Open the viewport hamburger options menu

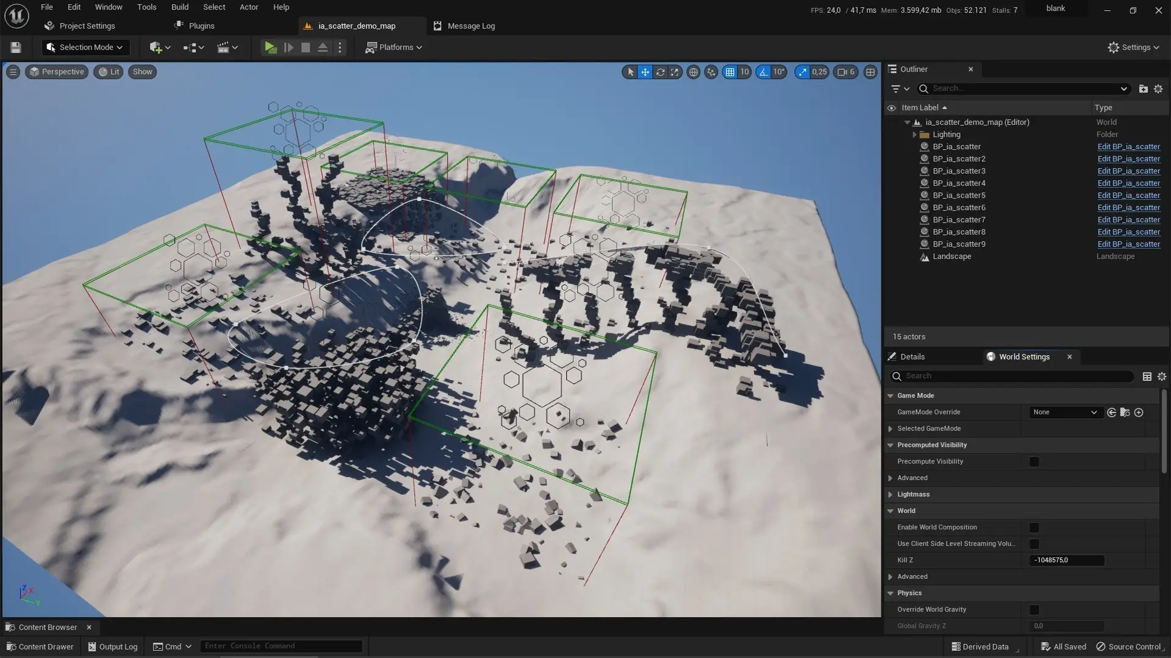coord(13,72)
